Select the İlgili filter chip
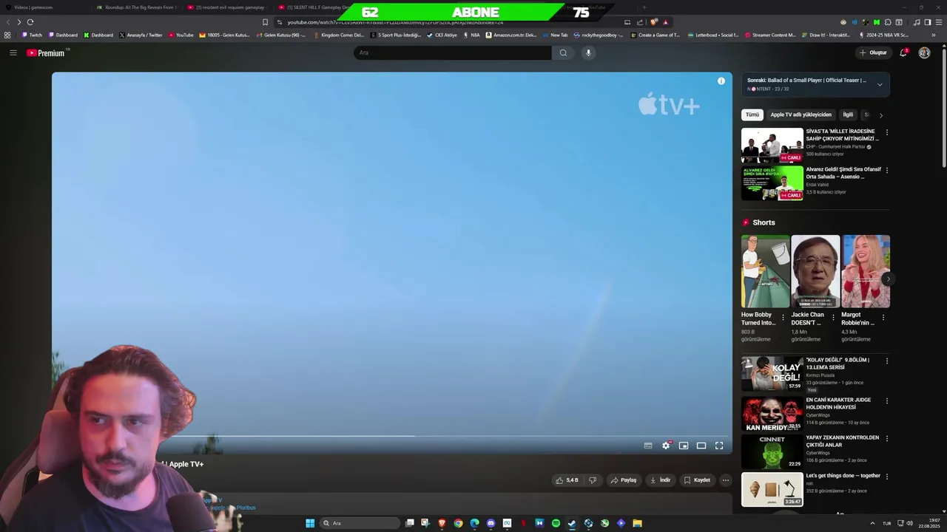 tap(848, 115)
